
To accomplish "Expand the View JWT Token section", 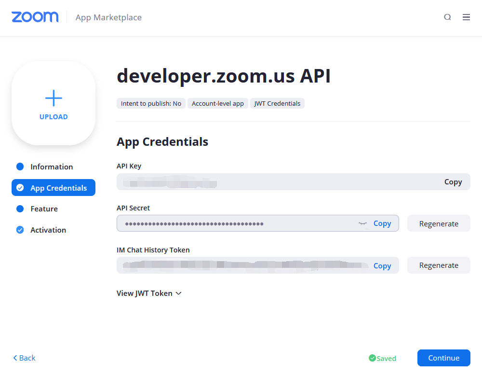I will pyautogui.click(x=149, y=293).
